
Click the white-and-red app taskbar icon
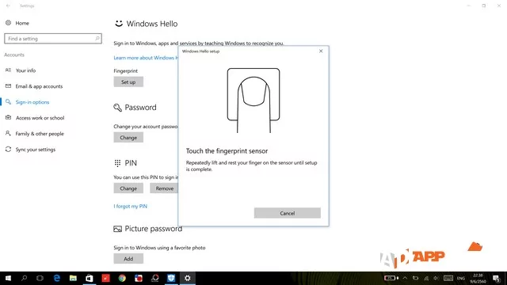[139, 278]
